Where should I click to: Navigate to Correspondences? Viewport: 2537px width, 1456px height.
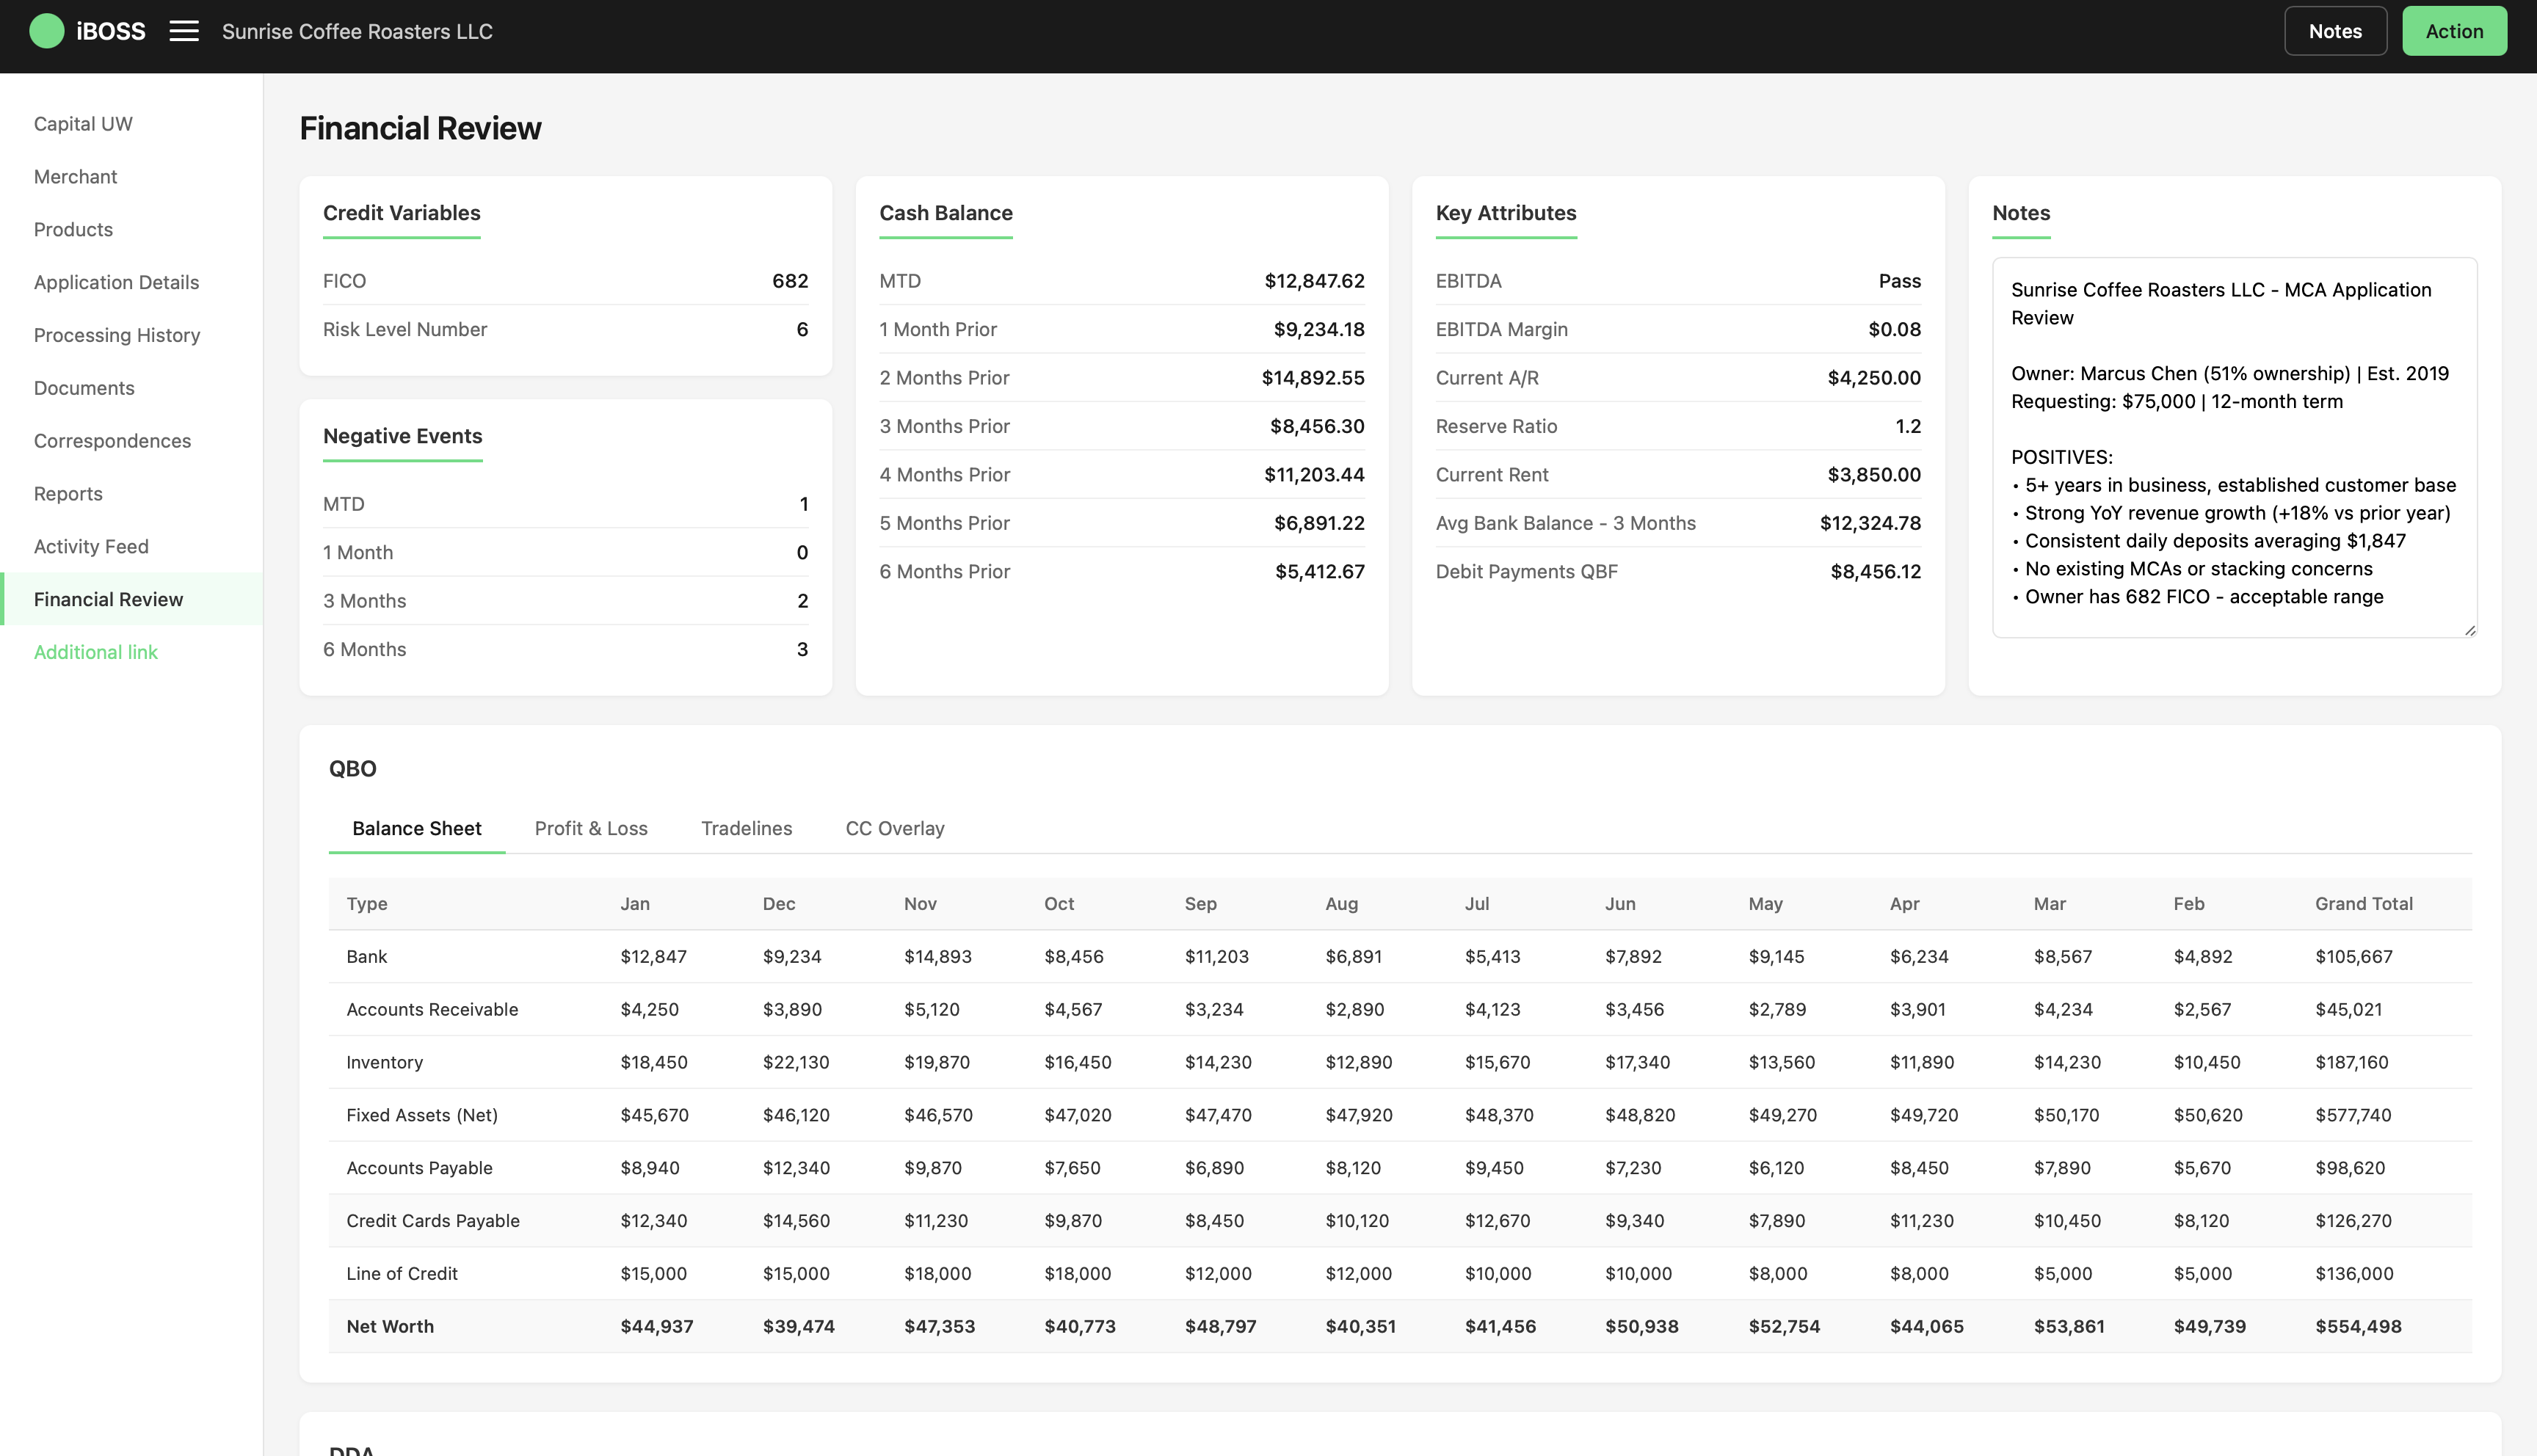[x=112, y=440]
